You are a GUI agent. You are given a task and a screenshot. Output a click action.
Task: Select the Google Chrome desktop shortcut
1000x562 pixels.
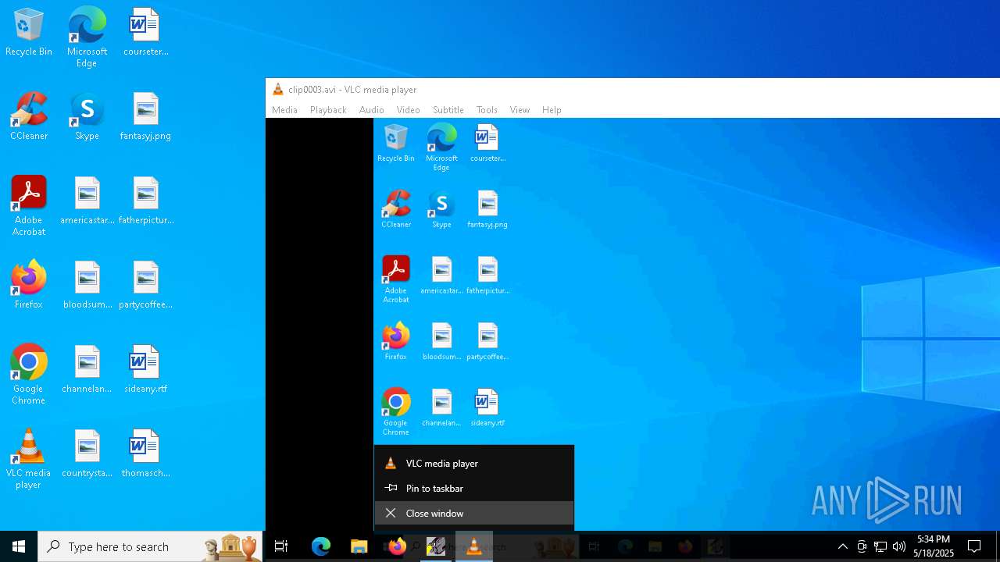coord(29,375)
